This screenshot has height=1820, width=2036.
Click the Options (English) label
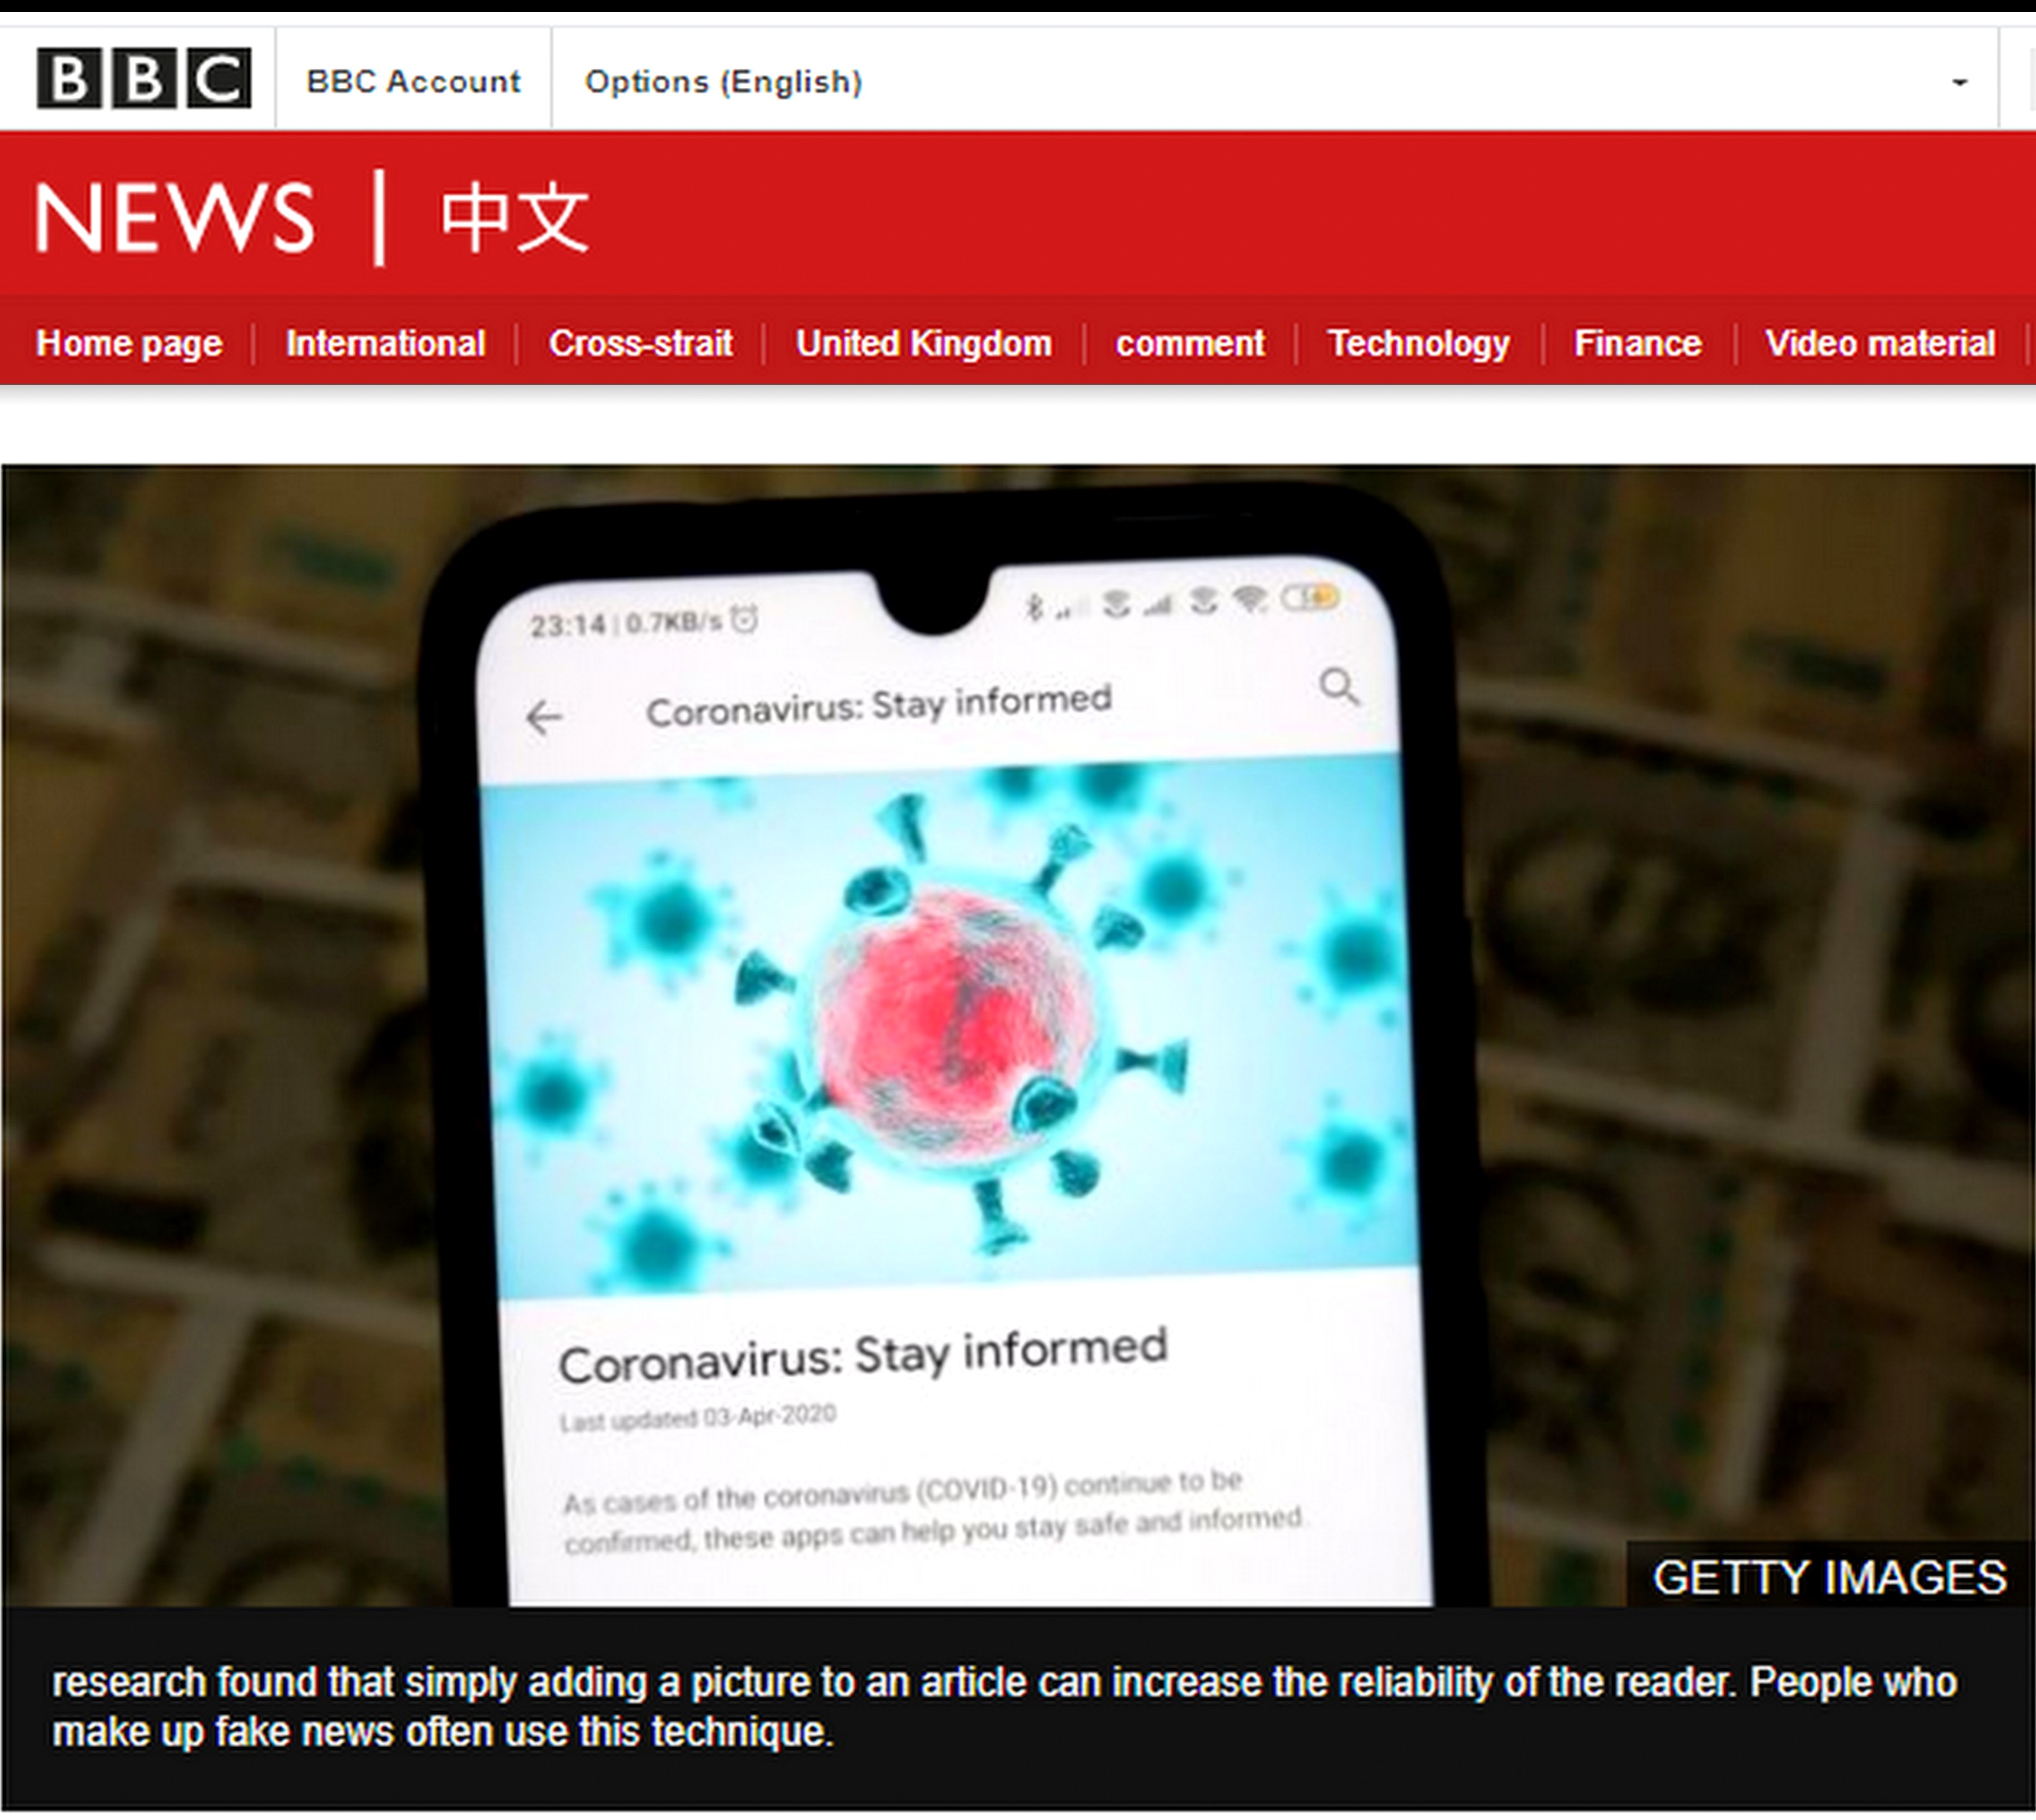point(723,81)
